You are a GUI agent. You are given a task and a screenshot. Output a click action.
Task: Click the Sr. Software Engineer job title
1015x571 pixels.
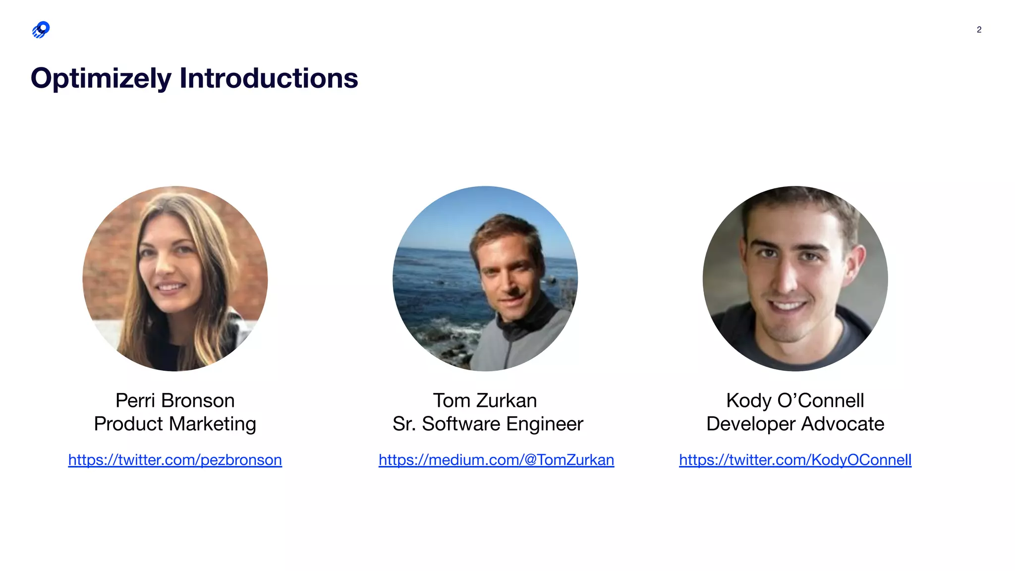click(x=488, y=424)
